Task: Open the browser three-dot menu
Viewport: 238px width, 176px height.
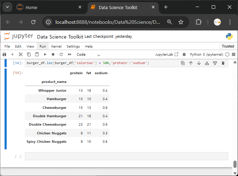Action: (x=230, y=22)
